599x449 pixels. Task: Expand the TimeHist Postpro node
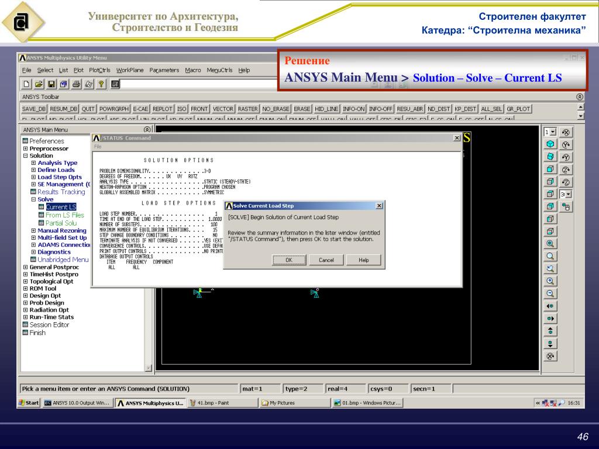tap(26, 274)
